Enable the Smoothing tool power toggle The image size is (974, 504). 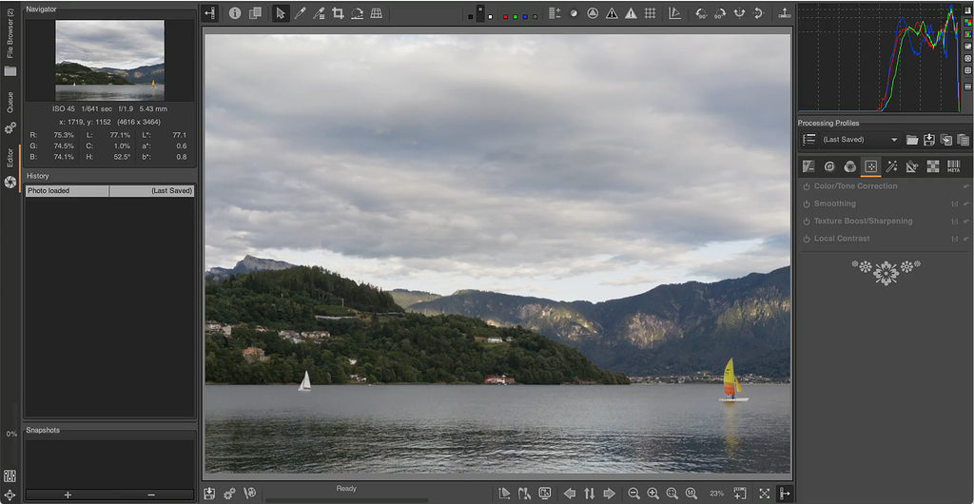(x=807, y=204)
